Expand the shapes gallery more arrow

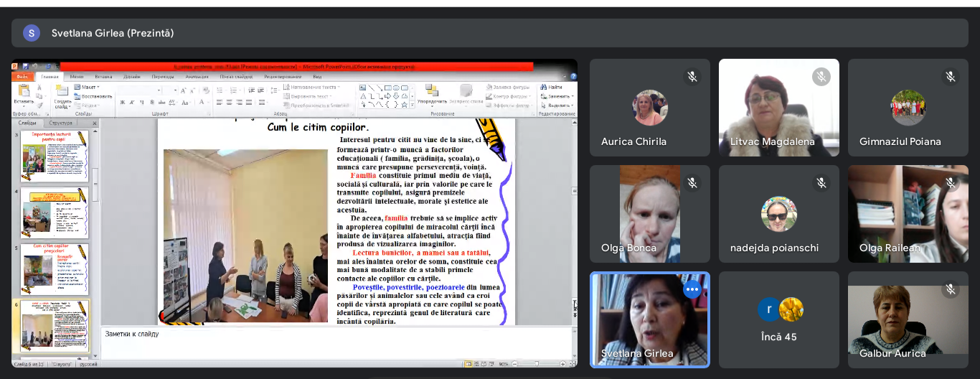pos(413,105)
